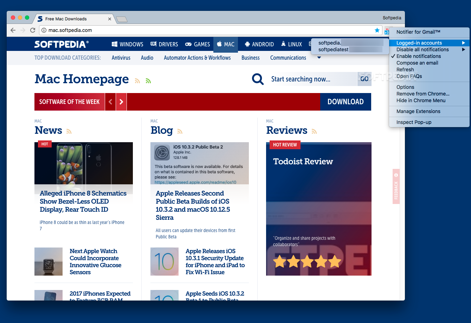Open the Communications category link
Screen dimensions: 471x323
(x=288, y=58)
